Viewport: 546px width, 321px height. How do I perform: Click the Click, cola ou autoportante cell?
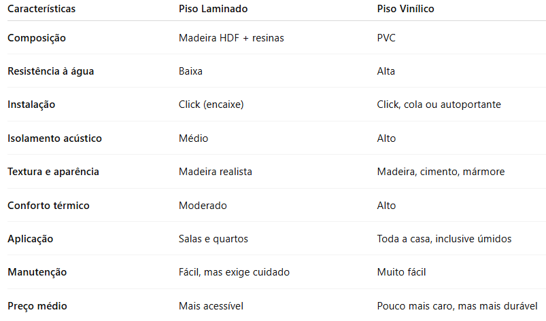[x=439, y=105]
